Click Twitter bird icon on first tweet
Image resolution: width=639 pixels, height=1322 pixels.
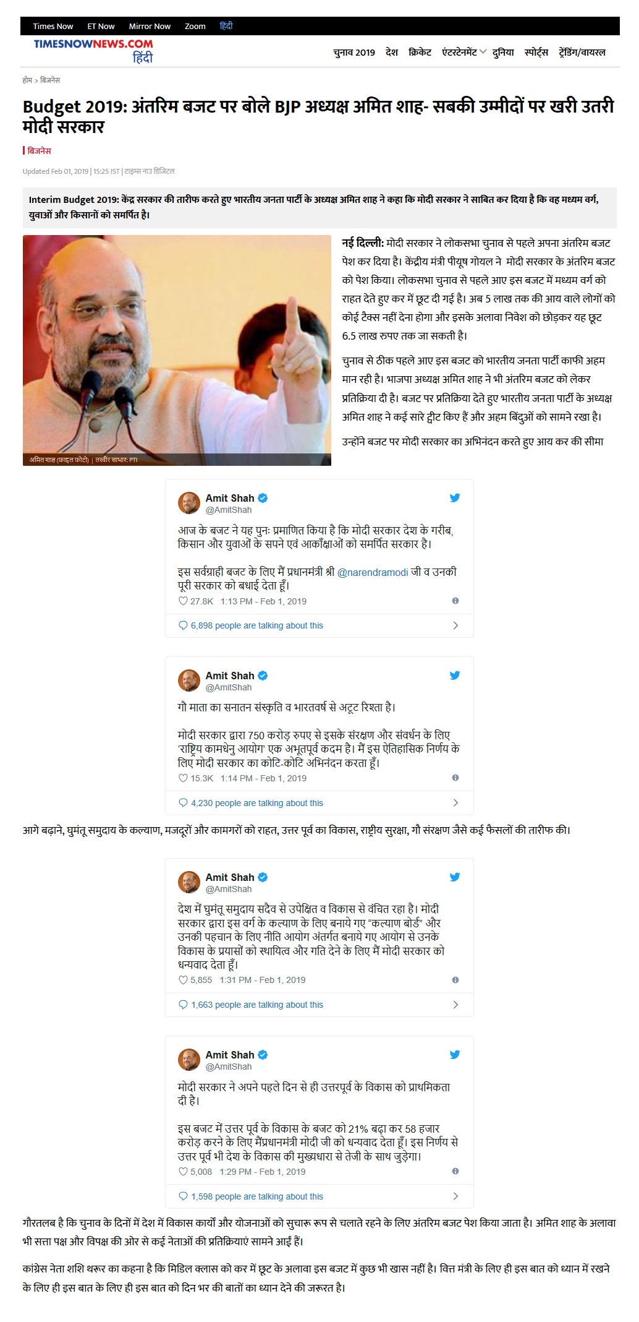[x=455, y=498]
